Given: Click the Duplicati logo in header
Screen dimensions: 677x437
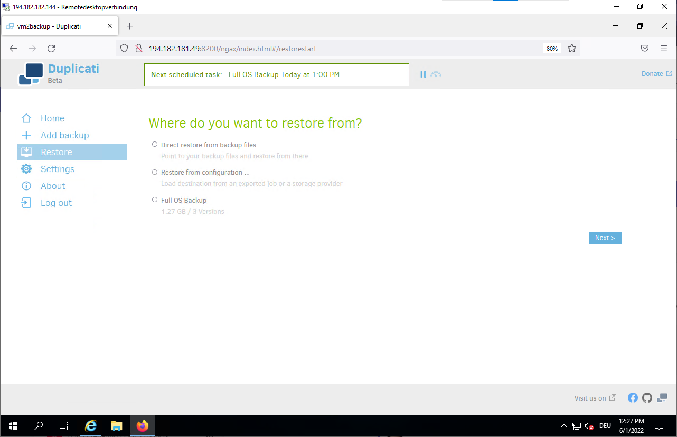Looking at the screenshot, I should pos(31,74).
